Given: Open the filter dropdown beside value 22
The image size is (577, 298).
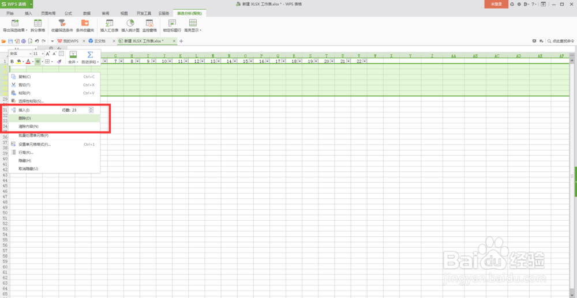Looking at the screenshot, I should point(364,61).
